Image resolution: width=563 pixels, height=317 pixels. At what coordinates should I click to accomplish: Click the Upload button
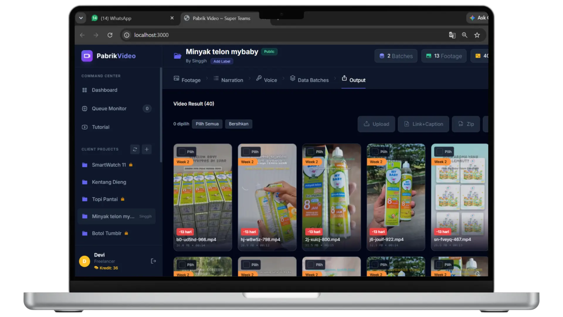[376, 124]
